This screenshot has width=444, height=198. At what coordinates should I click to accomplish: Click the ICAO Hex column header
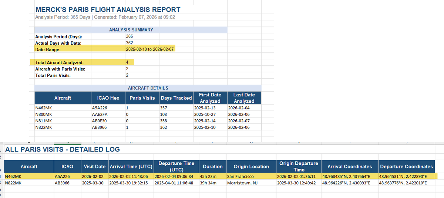pyautogui.click(x=108, y=98)
